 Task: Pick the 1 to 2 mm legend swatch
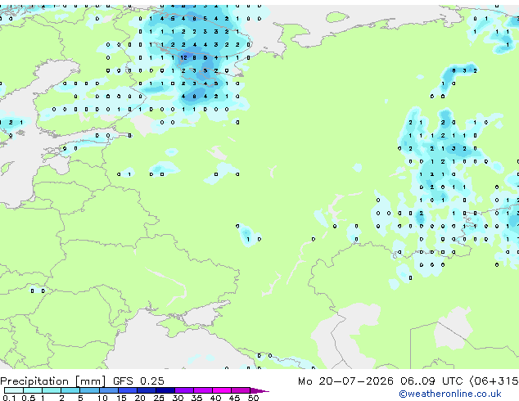click(x=52, y=390)
